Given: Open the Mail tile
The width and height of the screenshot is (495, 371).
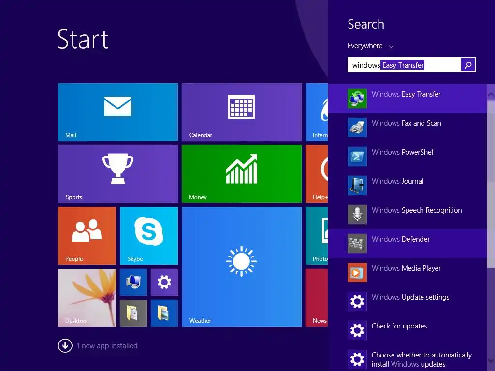Looking at the screenshot, I should [x=118, y=112].
